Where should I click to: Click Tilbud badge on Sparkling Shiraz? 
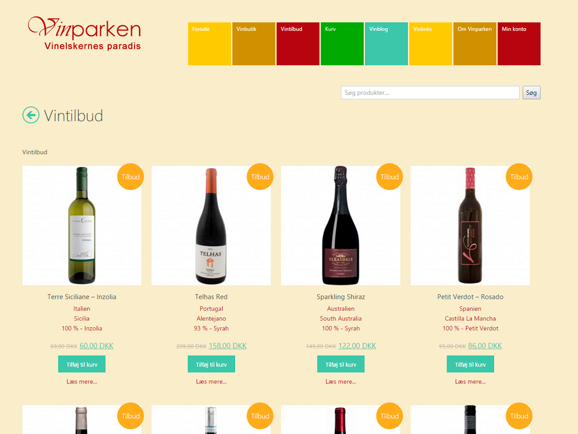[x=390, y=177]
